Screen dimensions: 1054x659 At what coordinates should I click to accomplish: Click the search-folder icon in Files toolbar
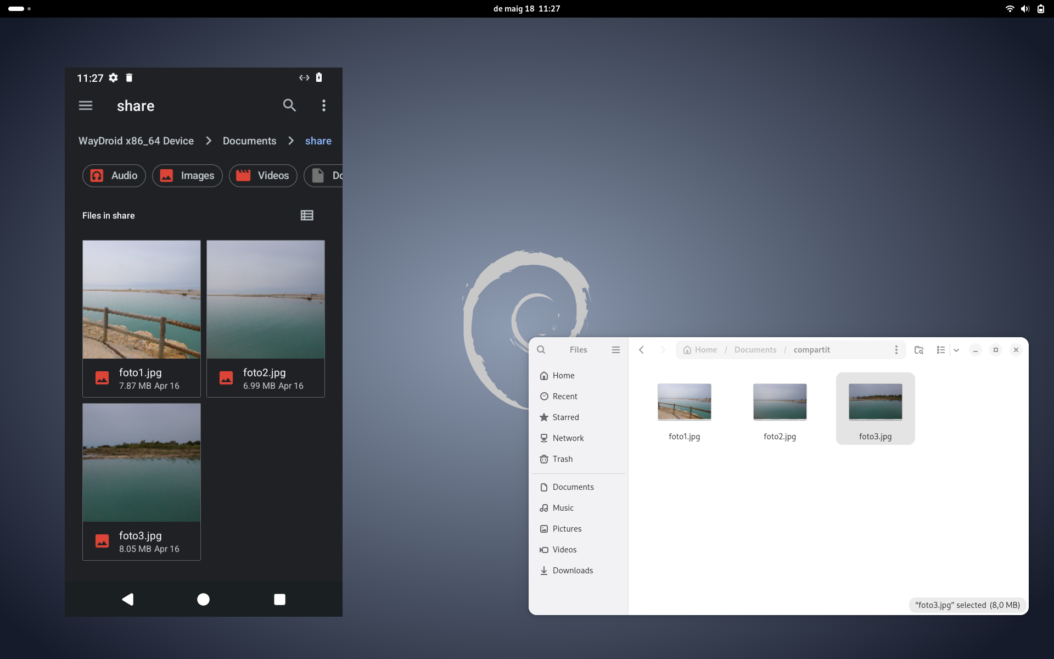tap(919, 350)
